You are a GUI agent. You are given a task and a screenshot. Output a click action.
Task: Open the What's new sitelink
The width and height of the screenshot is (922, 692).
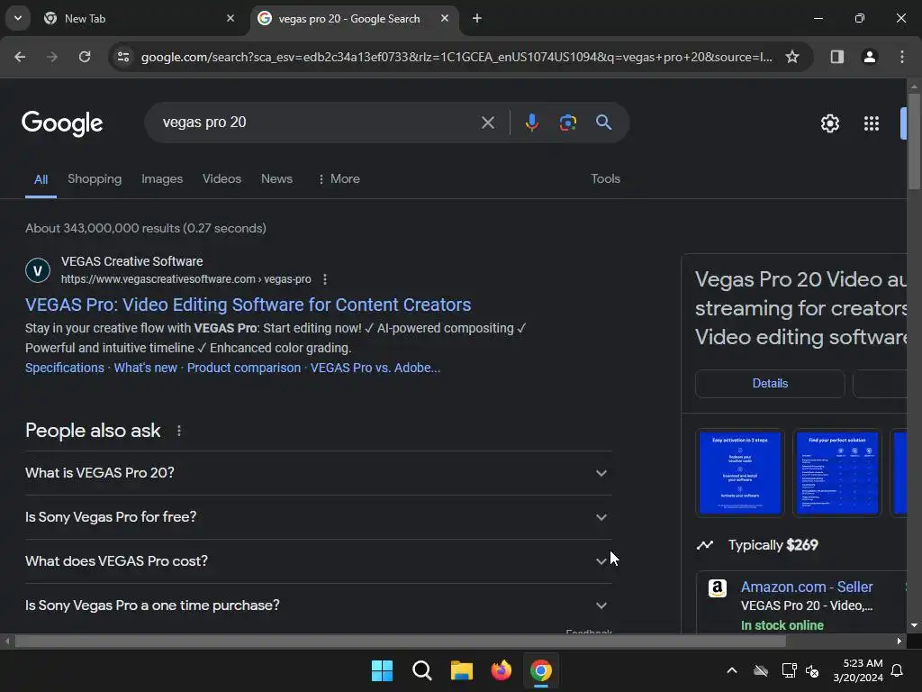click(x=145, y=368)
